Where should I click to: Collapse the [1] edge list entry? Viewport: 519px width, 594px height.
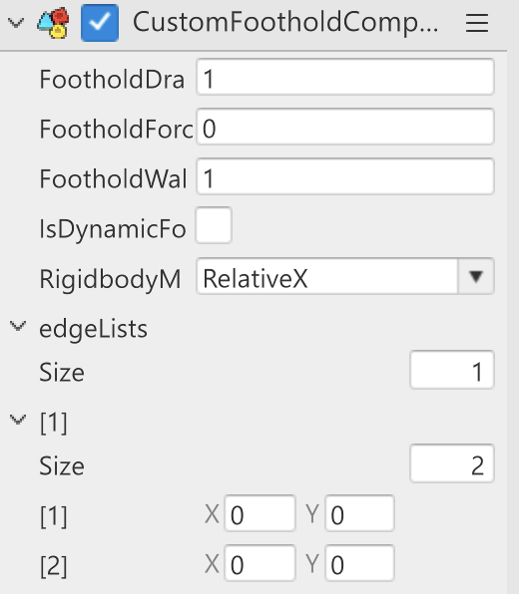[x=17, y=420]
